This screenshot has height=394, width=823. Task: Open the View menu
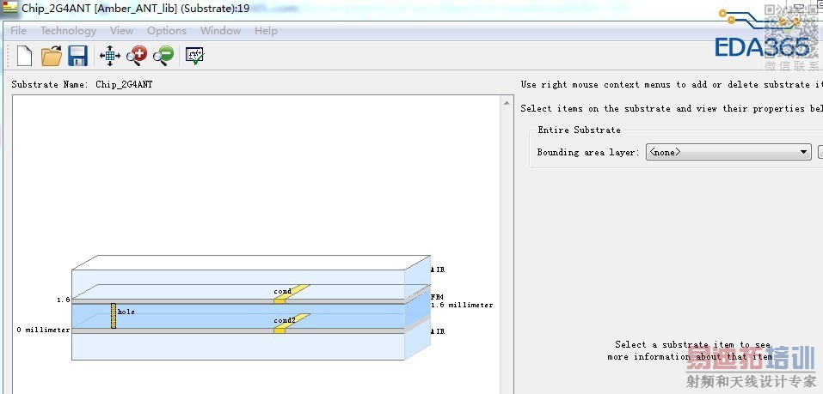tap(121, 31)
